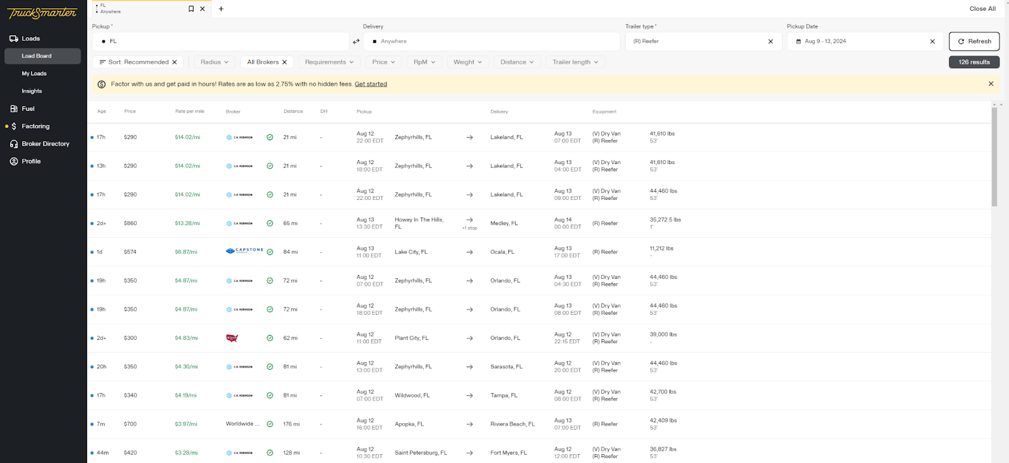Remove the All Brokers filter chip

284,62
